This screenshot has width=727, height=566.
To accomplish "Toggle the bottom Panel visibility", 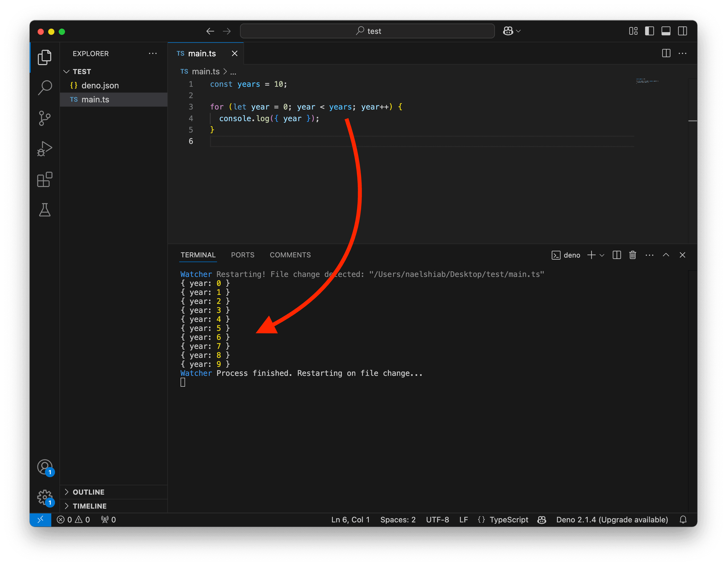I will tap(666, 31).
